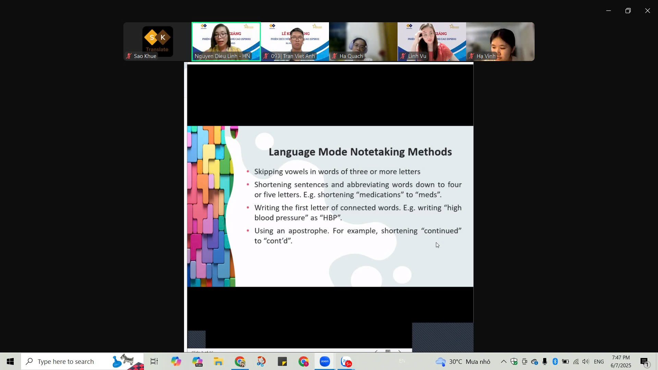Click the microphone in-use tray icon

point(545,361)
